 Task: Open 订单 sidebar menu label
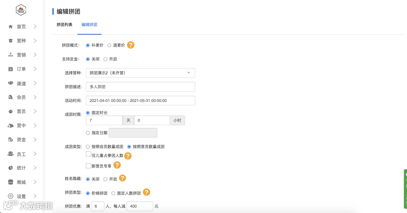(21, 69)
